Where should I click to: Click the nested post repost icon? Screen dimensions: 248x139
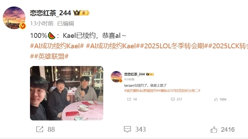[x=129, y=99]
